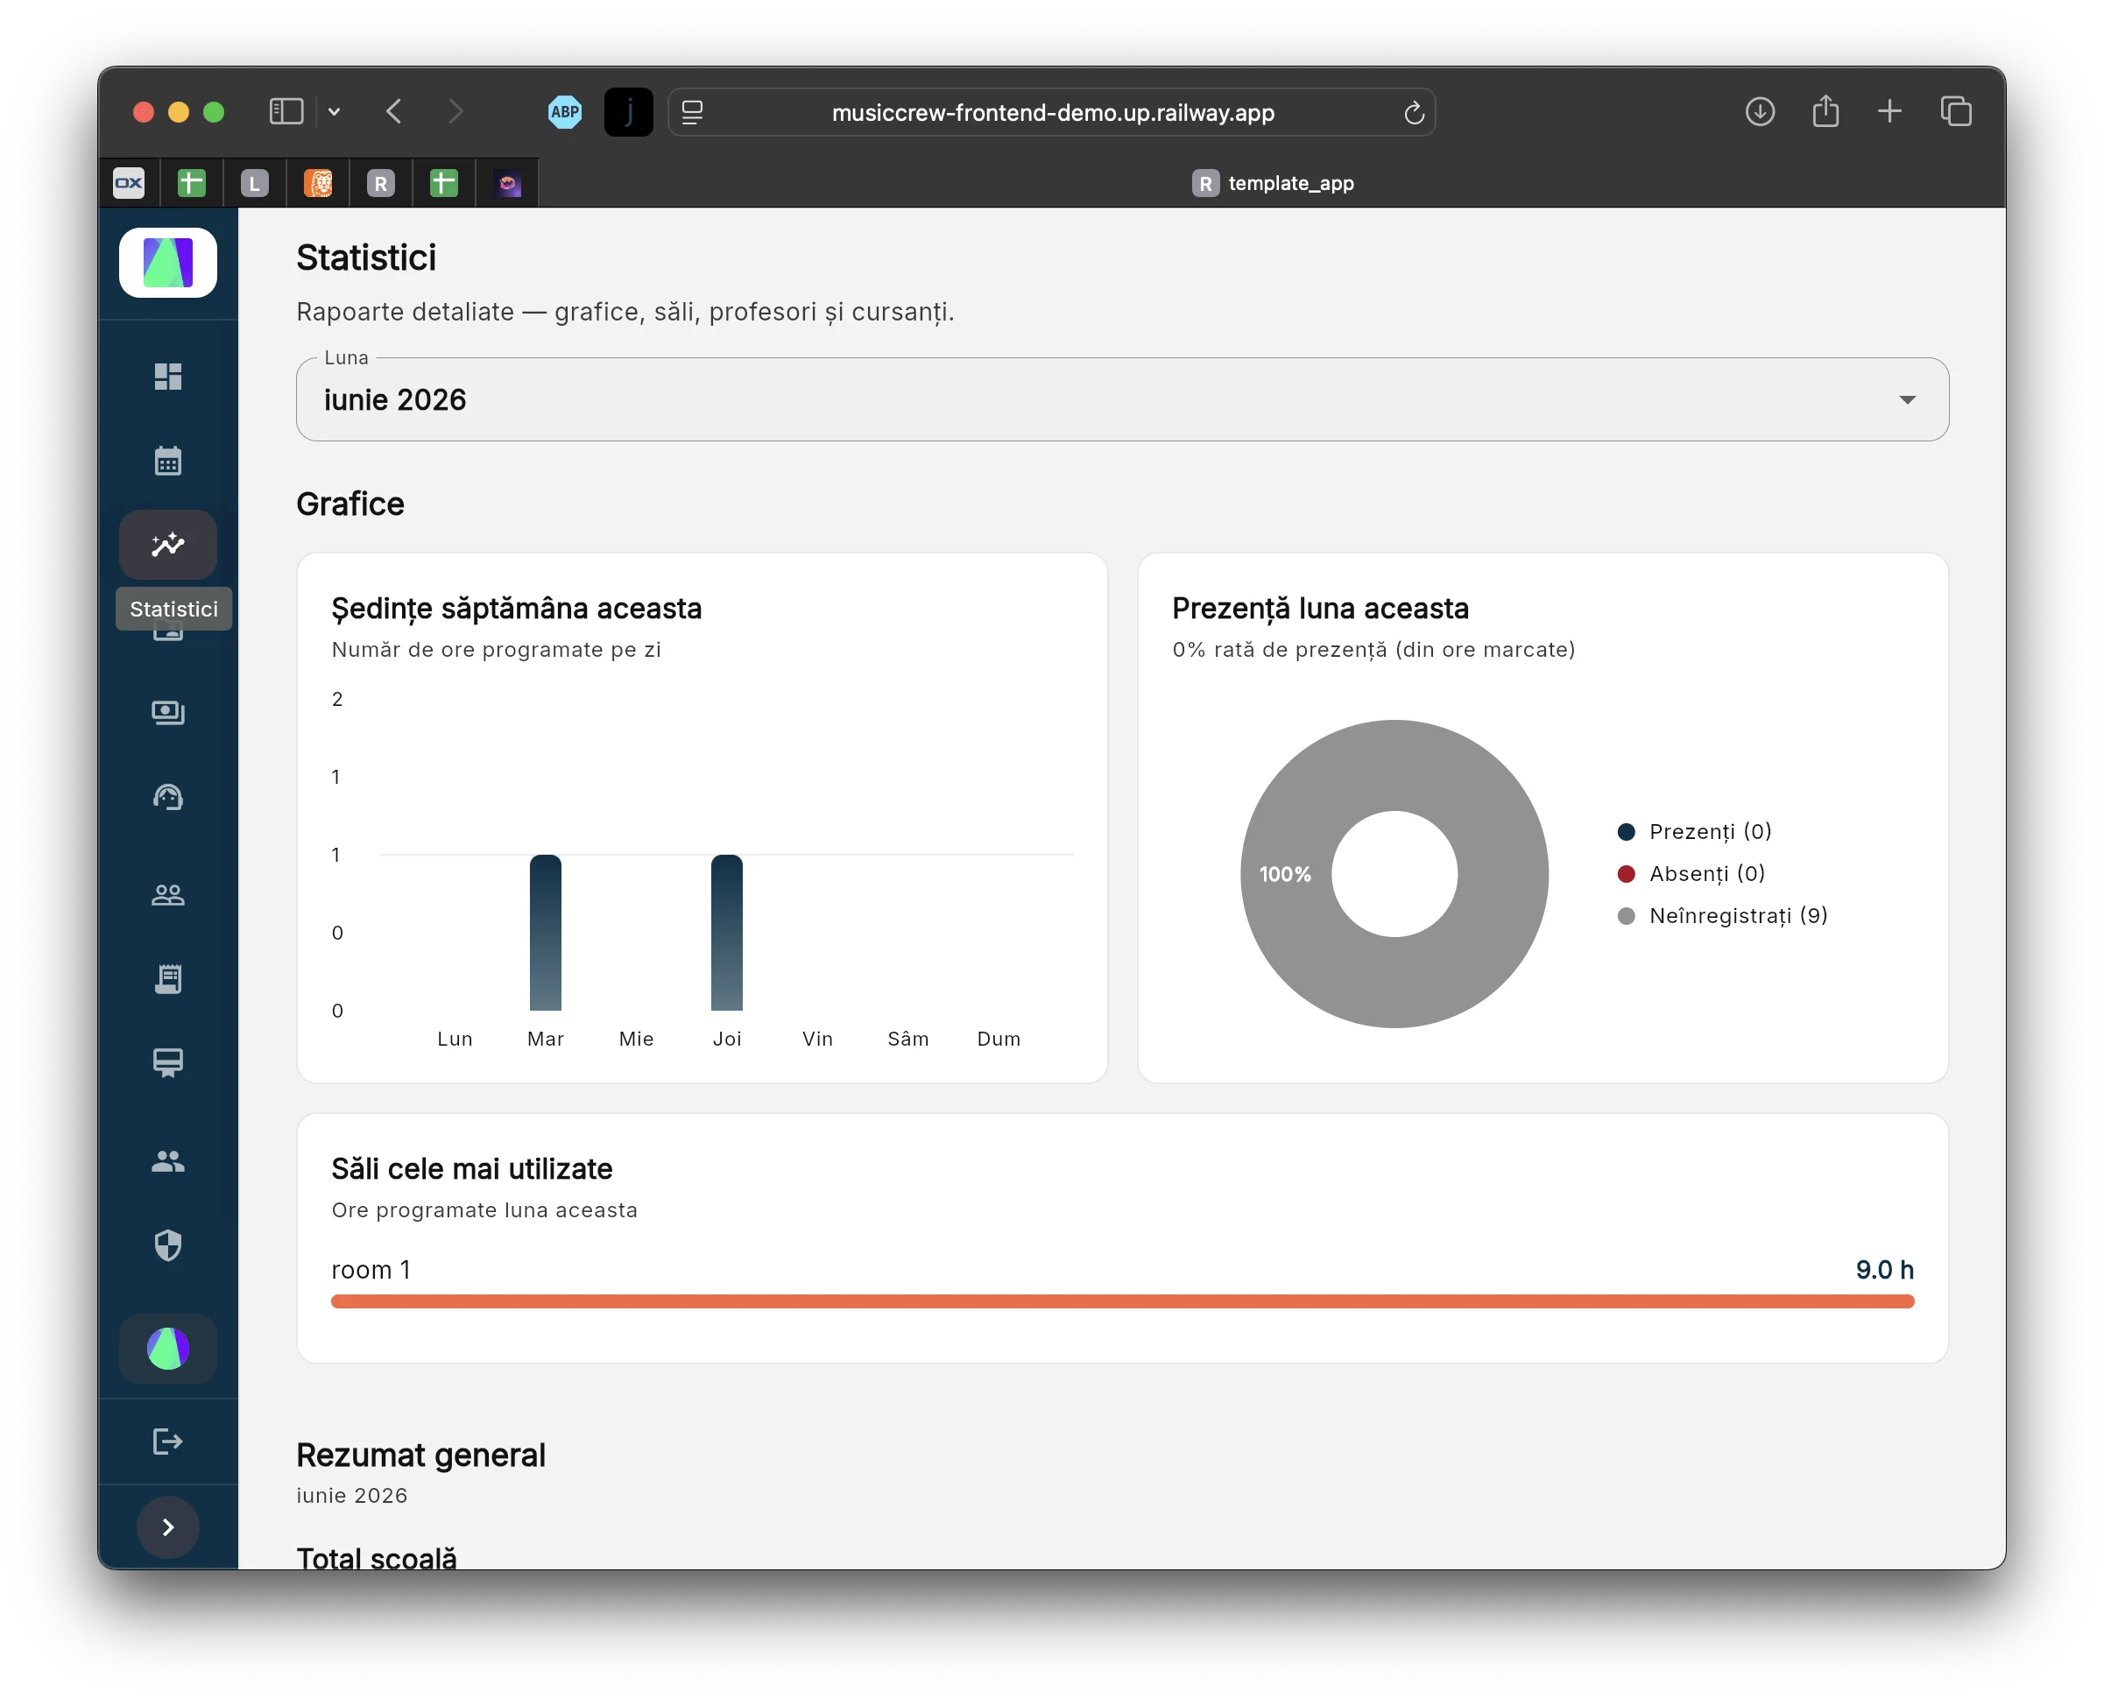Click the Mar bar in weekly chart
Screen dimensions: 2104x1699
(x=546, y=933)
